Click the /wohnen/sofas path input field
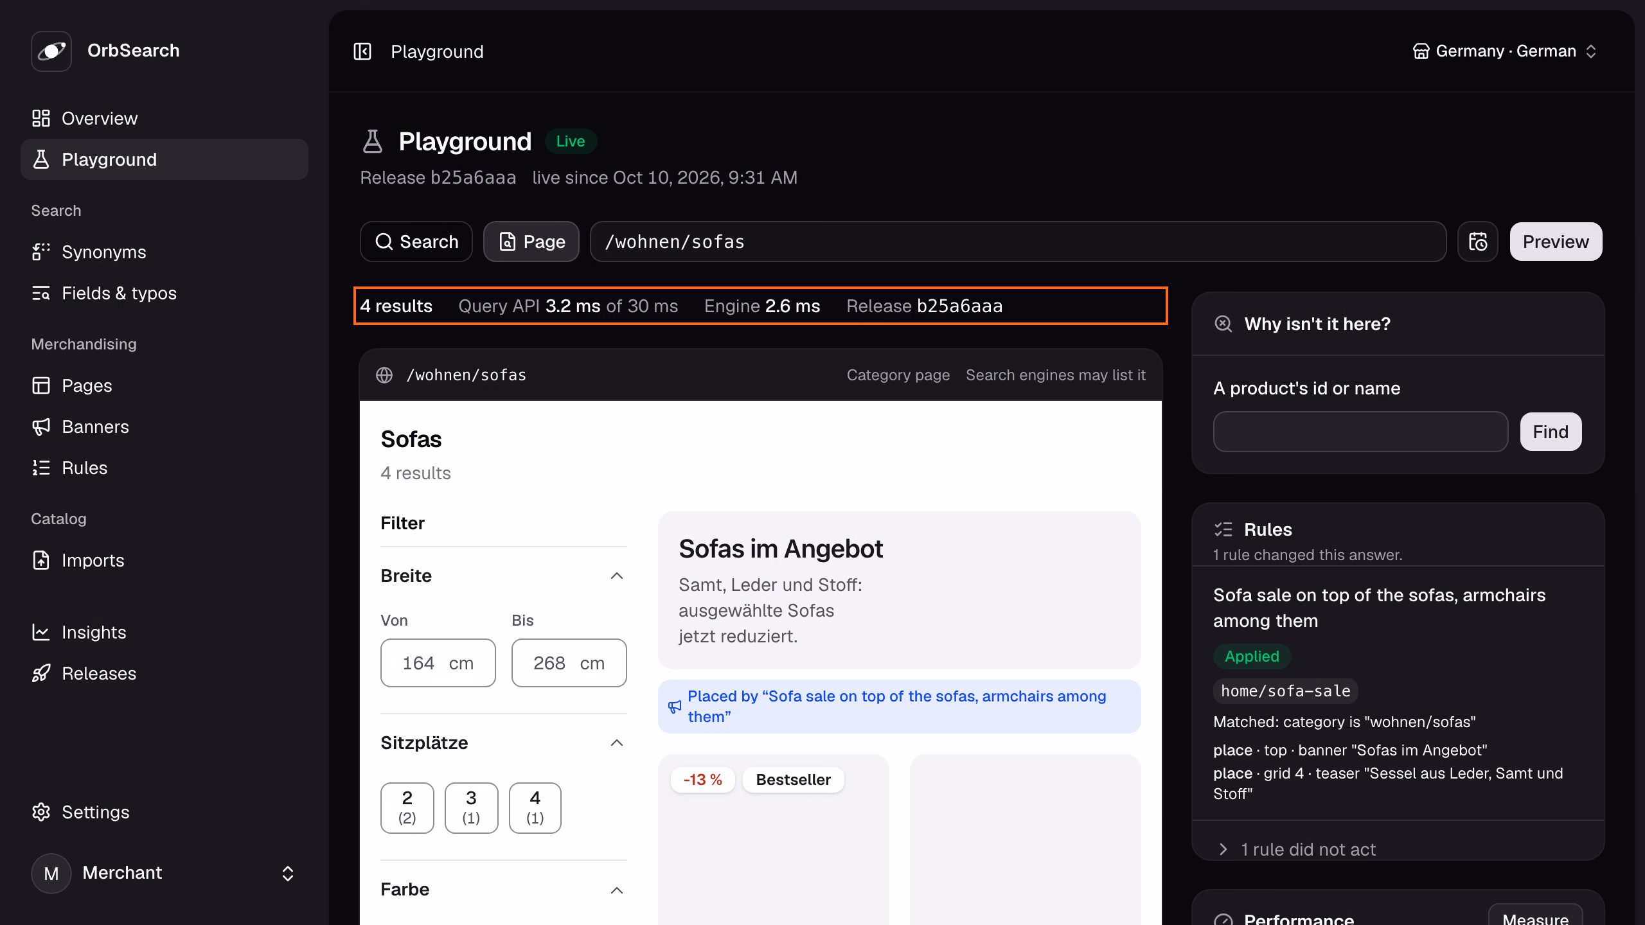 click(1018, 242)
